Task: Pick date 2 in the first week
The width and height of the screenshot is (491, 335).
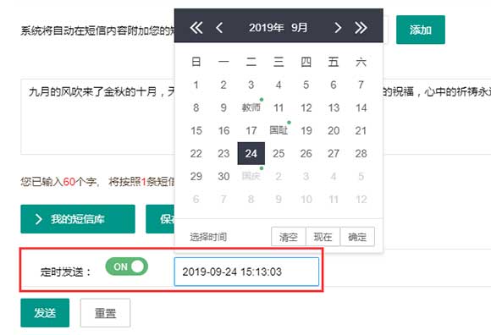Action: (x=223, y=85)
